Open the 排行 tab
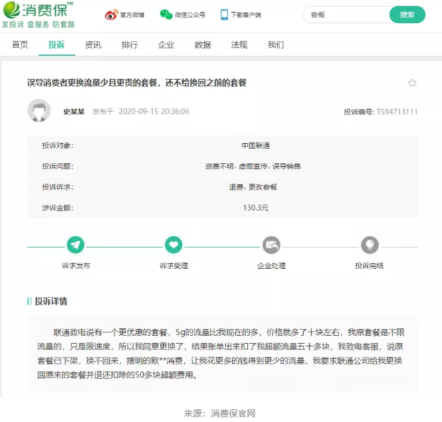 (x=130, y=44)
